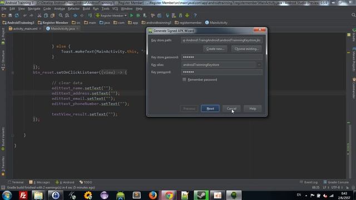Change the UTF-8 file encoding in status bar

[x=337, y=188]
